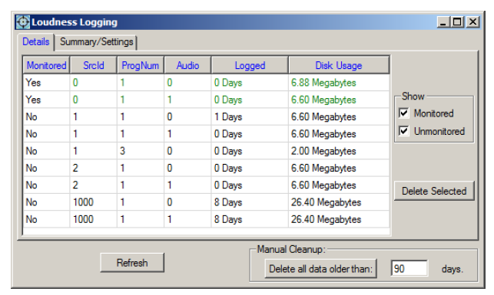
Task: Click 'Delete all data older than:' button
Action: click(320, 269)
